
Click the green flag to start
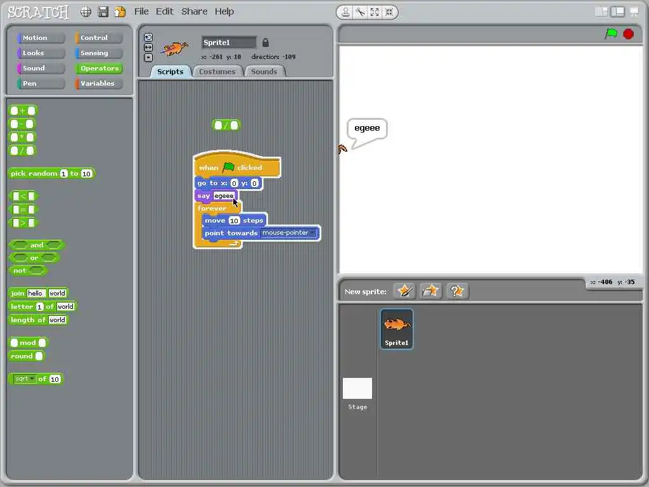(611, 34)
